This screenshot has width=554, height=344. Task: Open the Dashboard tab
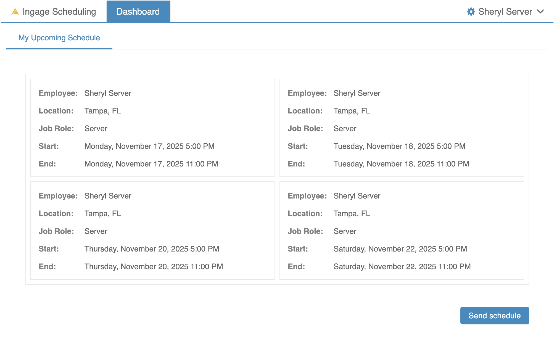click(x=138, y=12)
